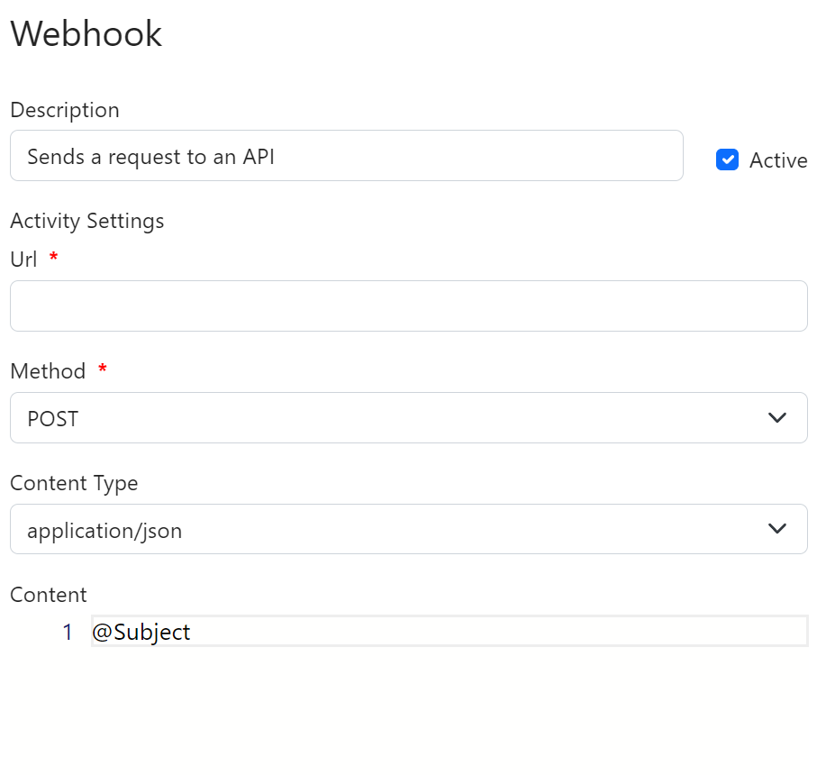Image resolution: width=826 pixels, height=775 pixels.
Task: Uncheck the Active checkbox
Action: click(x=727, y=160)
